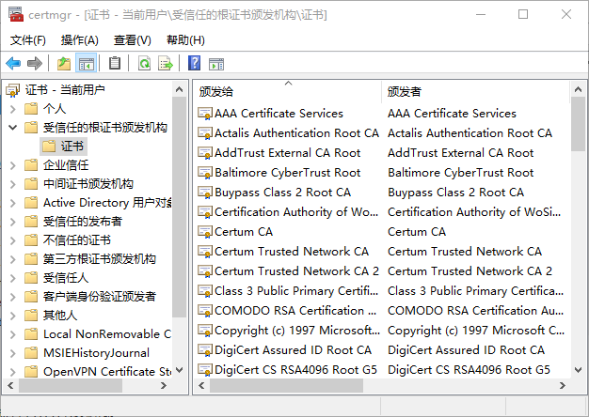Click the Export List toolbar icon
The width and height of the screenshot is (589, 417).
(x=166, y=63)
